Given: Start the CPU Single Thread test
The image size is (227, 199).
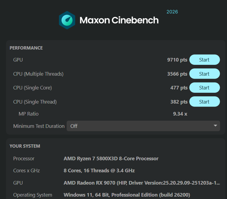Looking at the screenshot, I should (204, 101).
